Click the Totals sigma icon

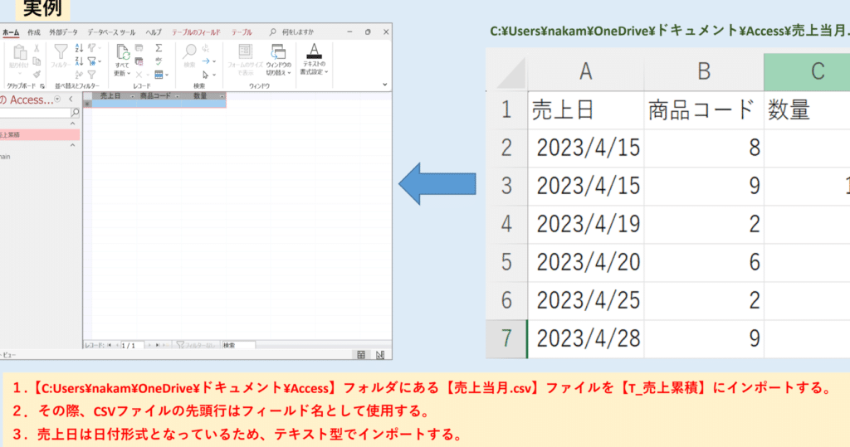[x=159, y=48]
